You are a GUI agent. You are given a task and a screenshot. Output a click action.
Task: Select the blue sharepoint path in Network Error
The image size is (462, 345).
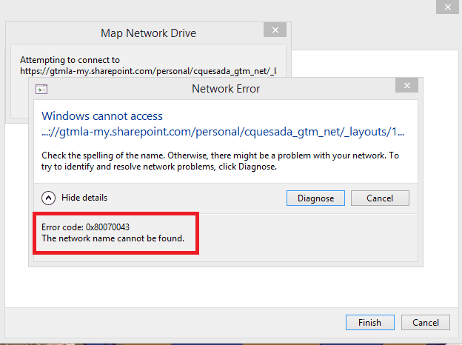[223, 132]
